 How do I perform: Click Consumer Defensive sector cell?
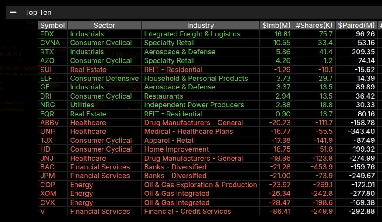(104, 78)
